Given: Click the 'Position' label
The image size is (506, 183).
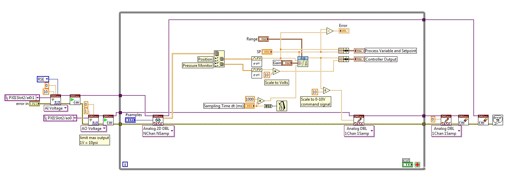Looking at the screenshot, I should [205, 59].
